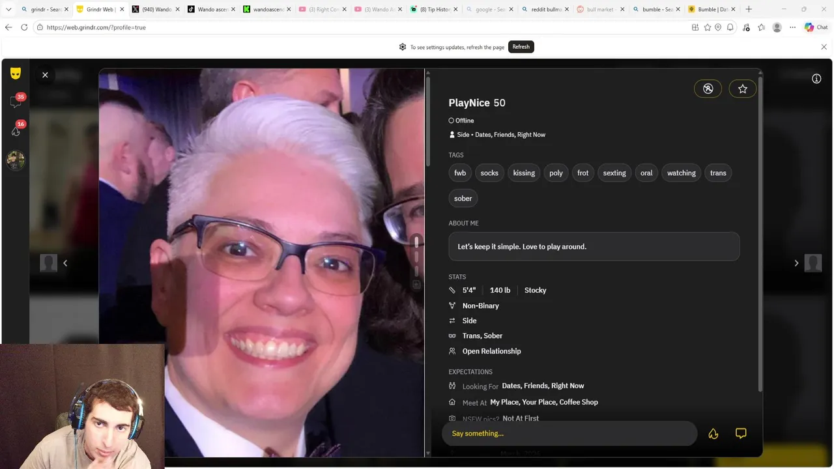Image resolution: width=834 pixels, height=469 pixels.
Task: Add a new browser tab
Action: pyautogui.click(x=749, y=9)
